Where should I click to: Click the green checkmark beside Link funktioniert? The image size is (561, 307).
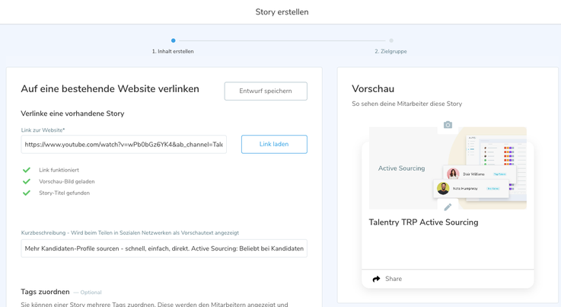[27, 170]
